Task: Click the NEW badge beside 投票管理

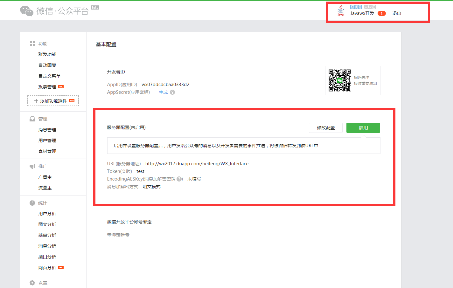Action: [x=61, y=86]
